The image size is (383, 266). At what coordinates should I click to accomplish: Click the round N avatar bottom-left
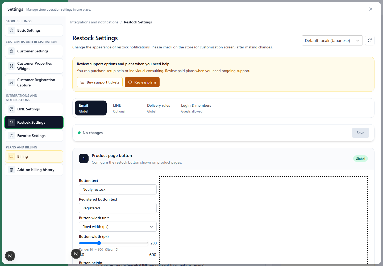click(x=10, y=256)
